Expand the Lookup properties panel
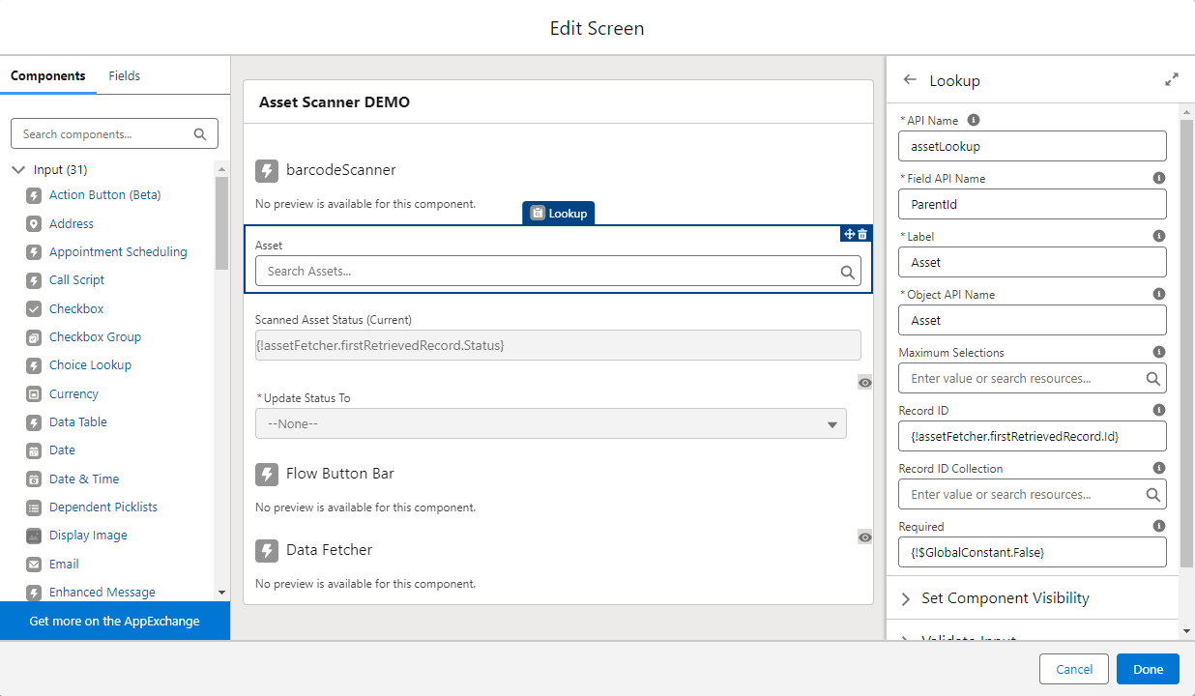Viewport: 1195px width, 696px height. tap(1172, 80)
